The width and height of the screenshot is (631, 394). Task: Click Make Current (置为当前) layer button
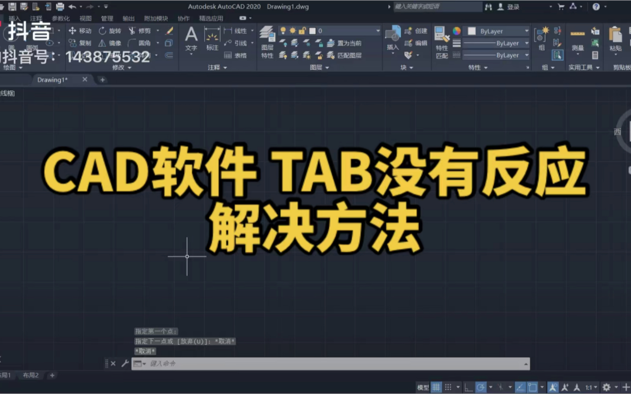click(344, 43)
